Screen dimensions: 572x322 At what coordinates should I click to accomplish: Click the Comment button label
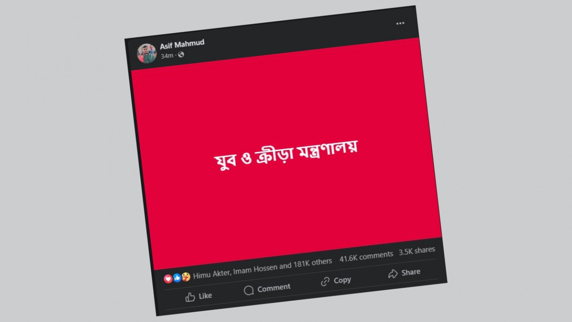pos(274,288)
